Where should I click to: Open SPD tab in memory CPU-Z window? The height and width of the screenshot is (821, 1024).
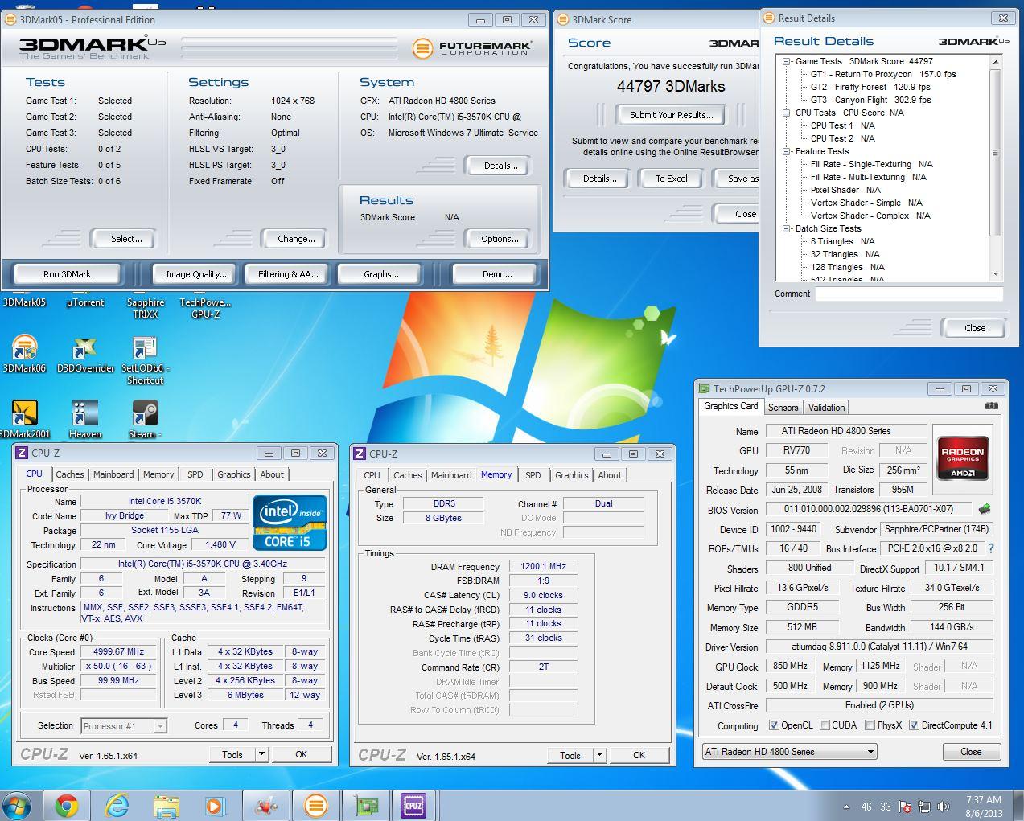coord(533,475)
